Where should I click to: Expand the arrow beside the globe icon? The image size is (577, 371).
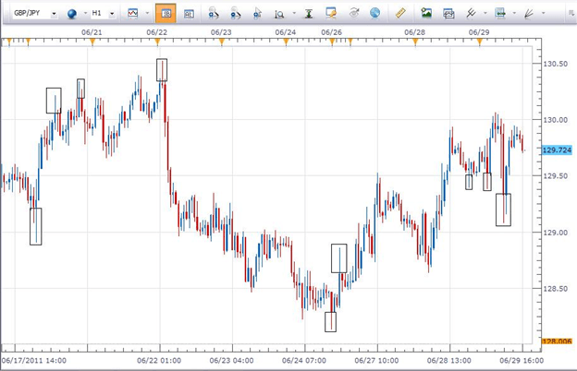click(85, 13)
